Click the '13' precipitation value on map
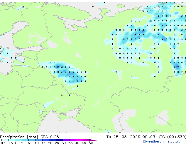The width and height of the screenshot is (186, 144). pyautogui.click(x=58, y=67)
